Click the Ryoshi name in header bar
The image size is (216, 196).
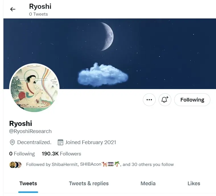40,7
